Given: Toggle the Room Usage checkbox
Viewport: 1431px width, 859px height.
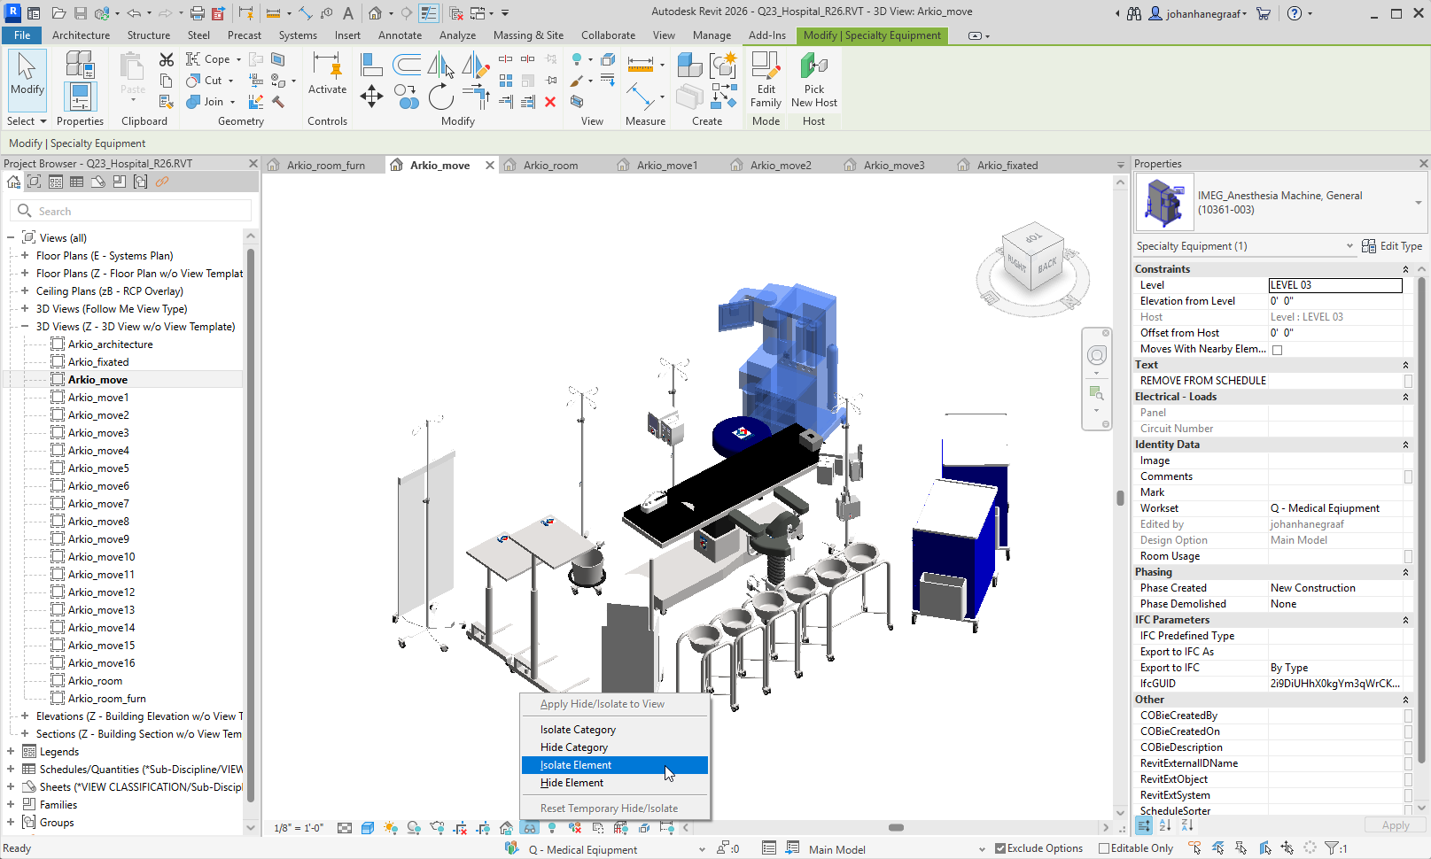Looking at the screenshot, I should click(1408, 556).
